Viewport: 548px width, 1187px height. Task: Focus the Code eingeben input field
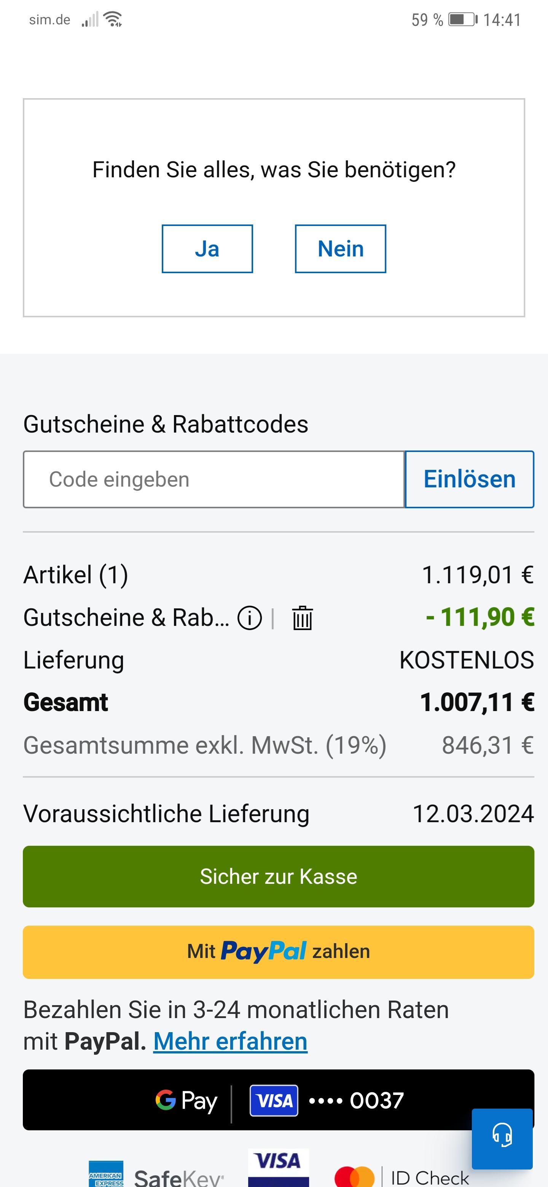tap(214, 479)
